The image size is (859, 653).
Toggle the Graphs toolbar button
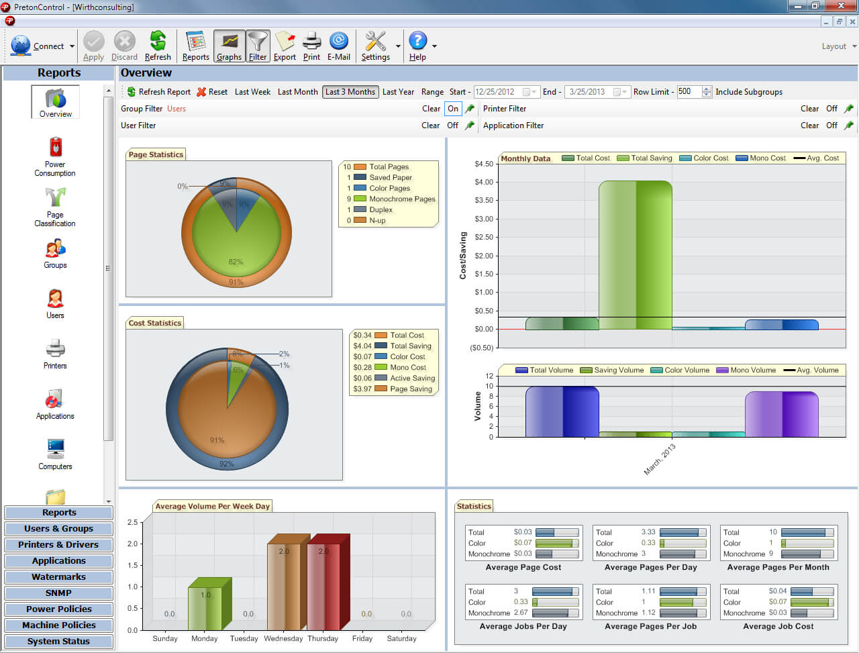tap(229, 46)
